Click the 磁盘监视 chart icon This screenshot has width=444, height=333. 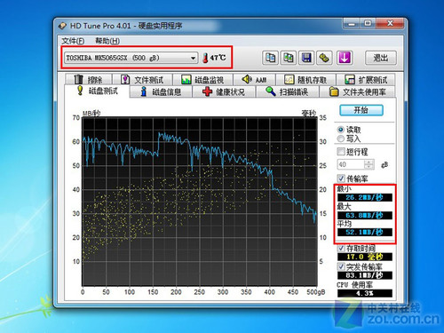[186, 80]
